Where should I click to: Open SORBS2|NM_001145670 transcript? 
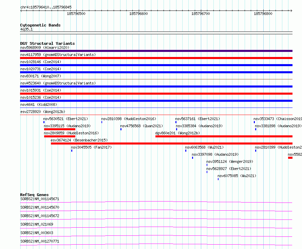click(40, 207)
